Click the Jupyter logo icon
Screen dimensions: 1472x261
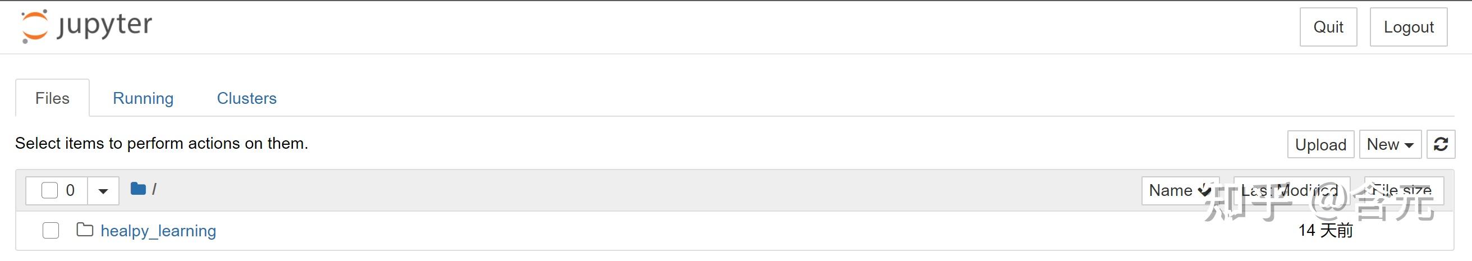[34, 26]
